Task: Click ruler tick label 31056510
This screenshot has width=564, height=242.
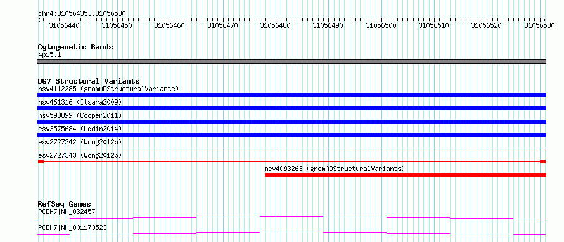Action: [434, 25]
